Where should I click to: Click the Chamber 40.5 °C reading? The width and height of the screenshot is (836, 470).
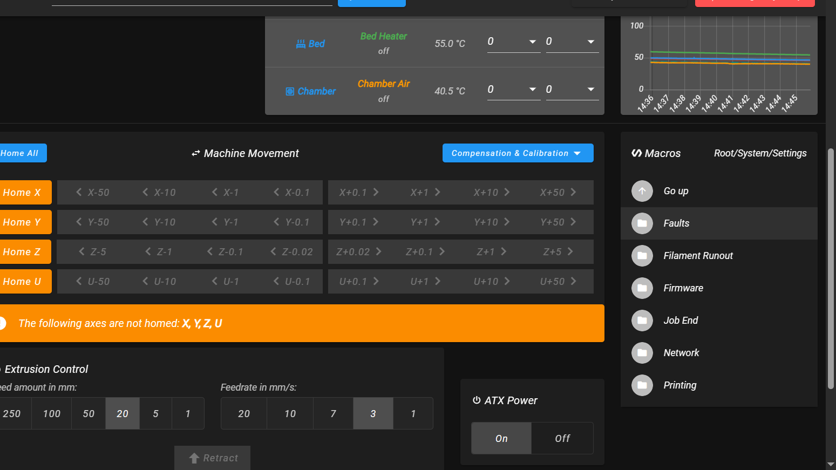click(450, 91)
